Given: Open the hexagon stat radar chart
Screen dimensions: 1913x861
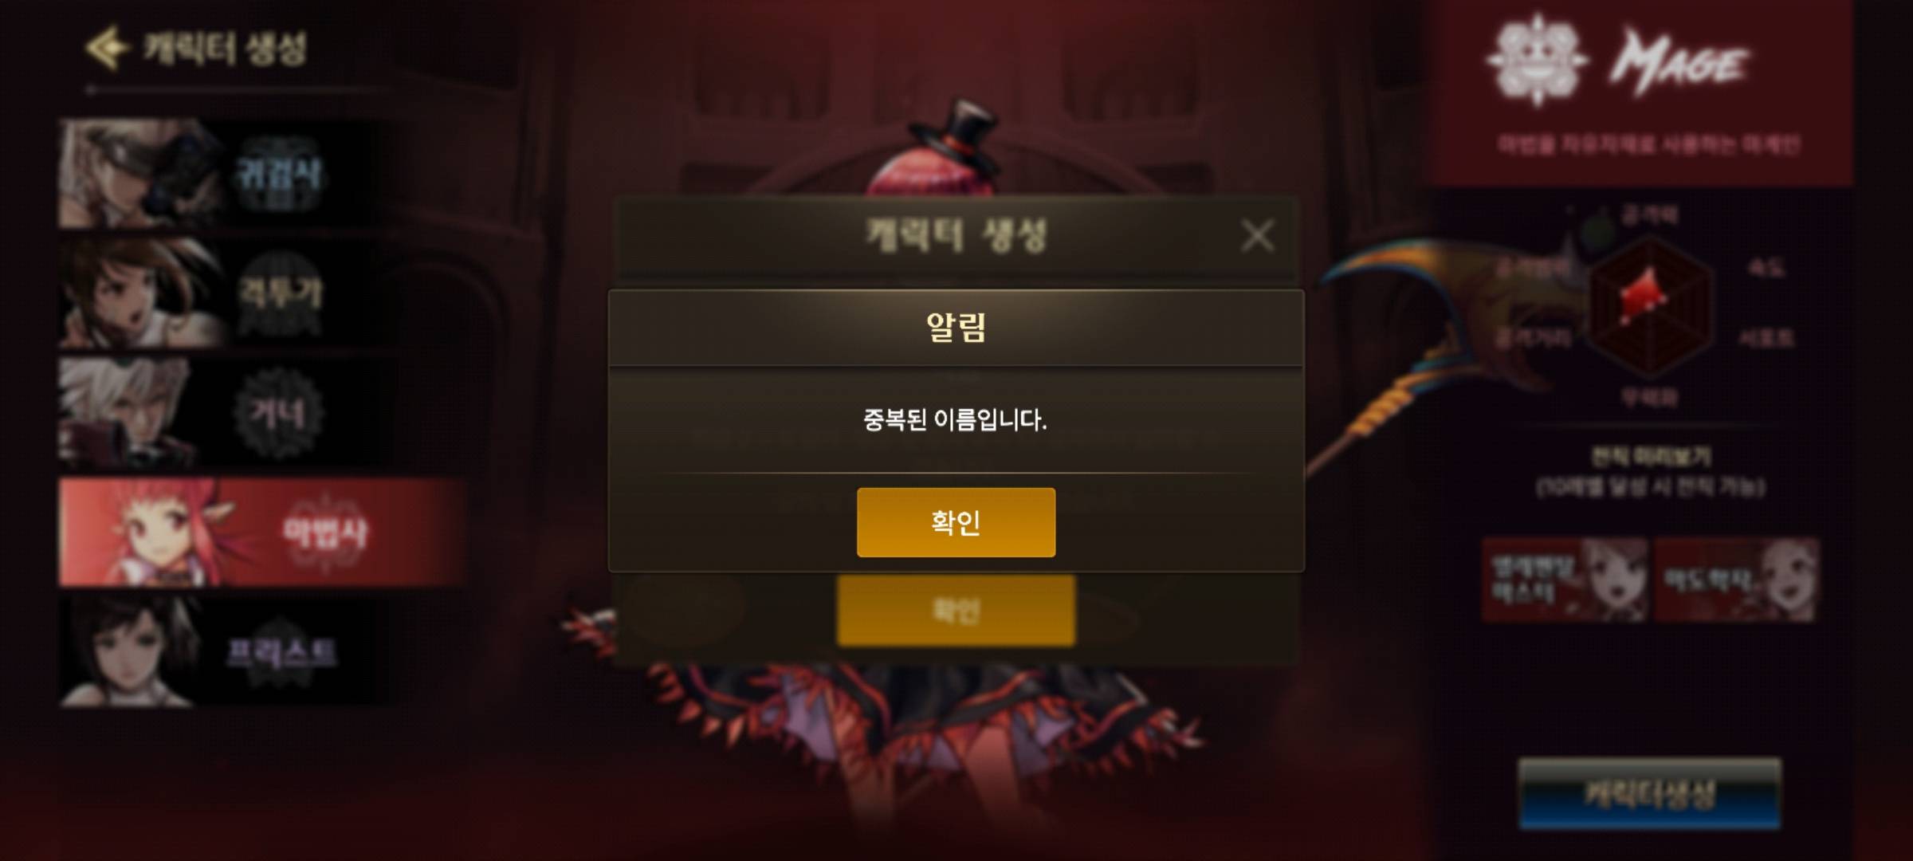Looking at the screenshot, I should click(x=1650, y=305).
